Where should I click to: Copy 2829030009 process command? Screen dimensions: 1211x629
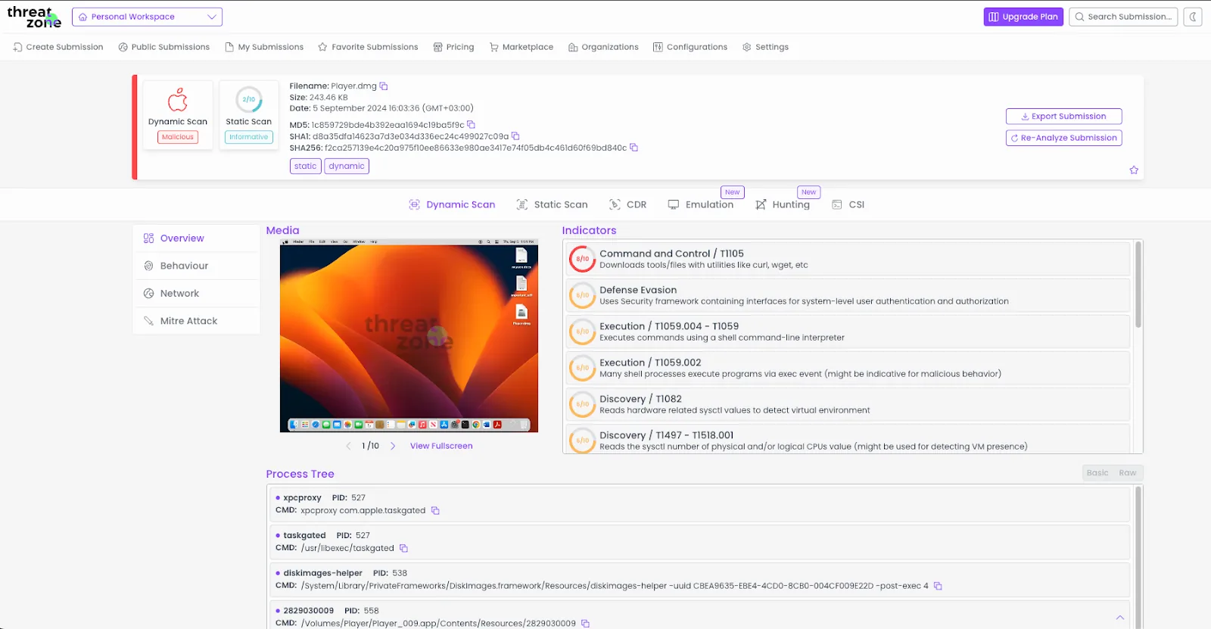click(x=585, y=624)
